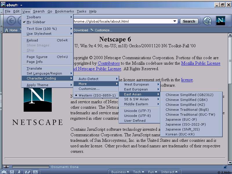Select Chinese Traditional (Big5)
The height and width of the screenshot is (174, 232).
191,110
